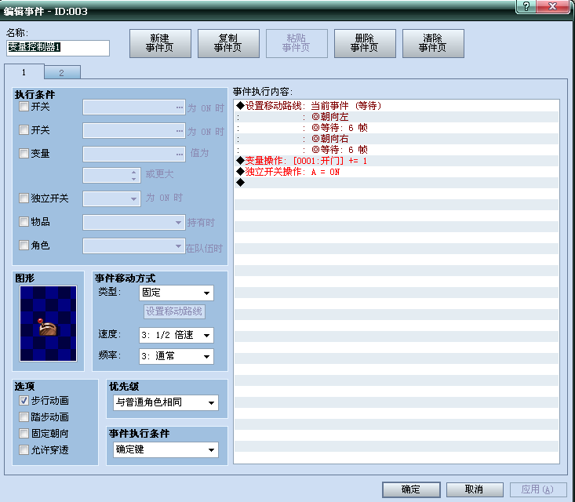Open the 频率 frequency dropdown
The height and width of the screenshot is (502, 575).
177,356
